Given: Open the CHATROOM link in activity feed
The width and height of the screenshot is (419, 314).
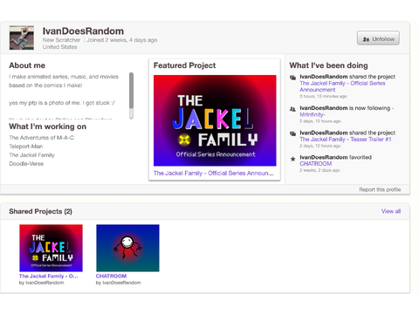Looking at the screenshot, I should coord(316,164).
